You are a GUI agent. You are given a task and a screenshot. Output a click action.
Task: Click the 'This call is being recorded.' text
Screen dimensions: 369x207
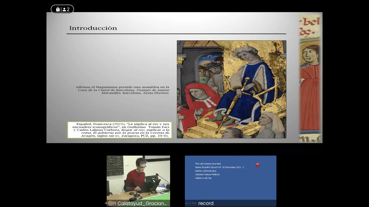pyautogui.click(x=208, y=164)
